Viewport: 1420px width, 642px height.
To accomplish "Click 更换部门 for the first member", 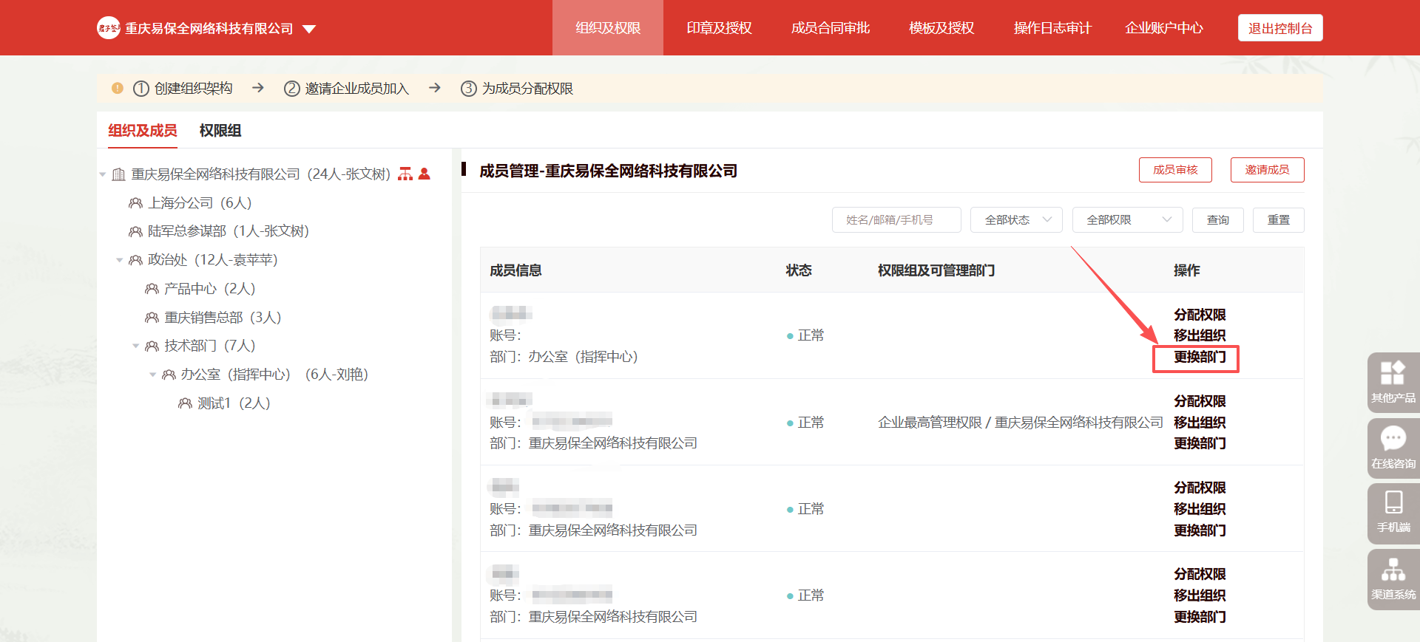I will pyautogui.click(x=1200, y=358).
